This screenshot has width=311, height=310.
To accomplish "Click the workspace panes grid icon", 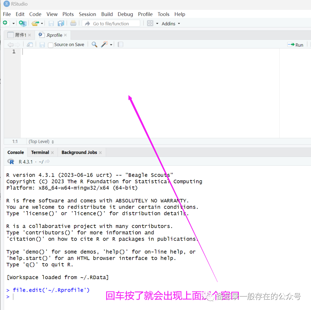I will click(150, 23).
